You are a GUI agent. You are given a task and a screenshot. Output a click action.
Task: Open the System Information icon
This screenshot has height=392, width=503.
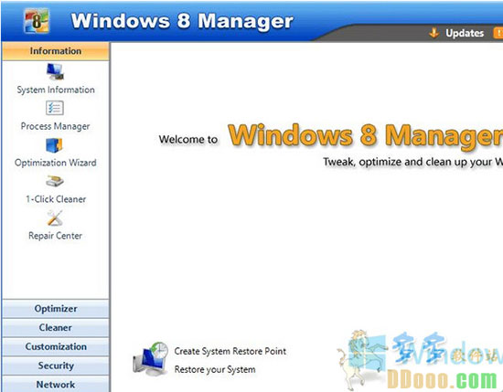coord(55,71)
